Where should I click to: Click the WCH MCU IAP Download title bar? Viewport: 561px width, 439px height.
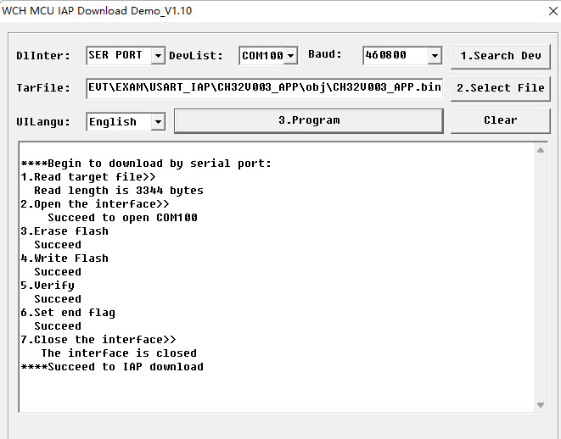click(102, 9)
